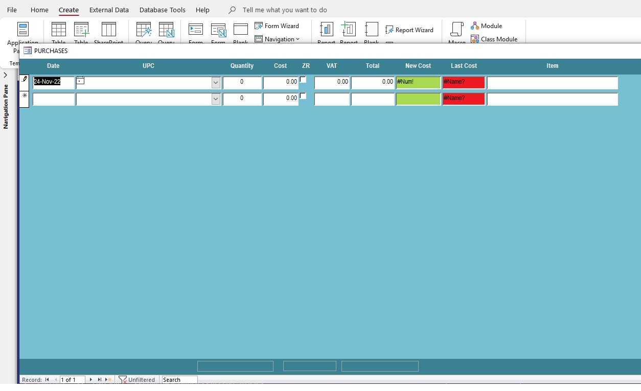Click the Query Design icon

click(166, 29)
